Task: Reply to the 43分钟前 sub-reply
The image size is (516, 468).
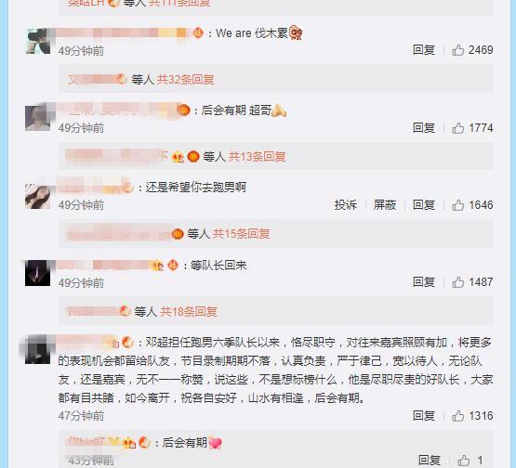Action: (x=430, y=461)
